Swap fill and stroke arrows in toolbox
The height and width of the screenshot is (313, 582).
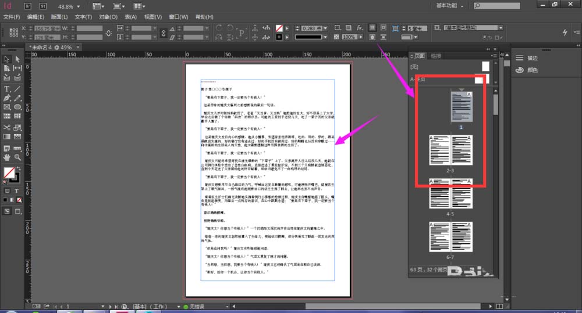[18, 169]
